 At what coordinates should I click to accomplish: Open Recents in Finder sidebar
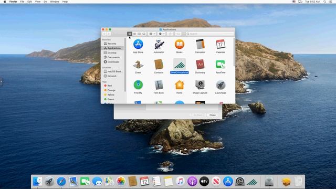[x=112, y=44]
